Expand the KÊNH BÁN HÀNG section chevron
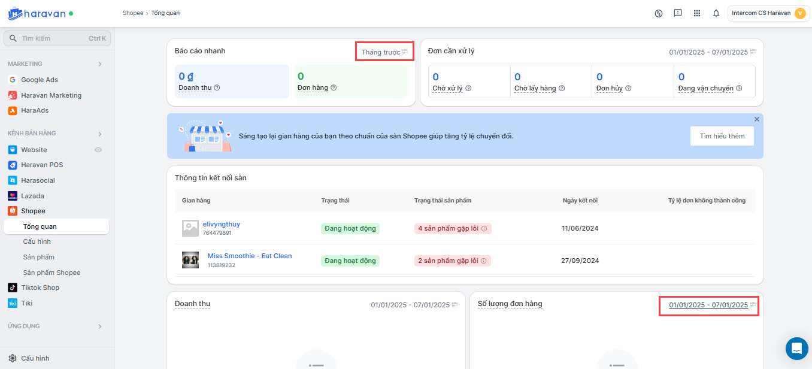 [100, 134]
